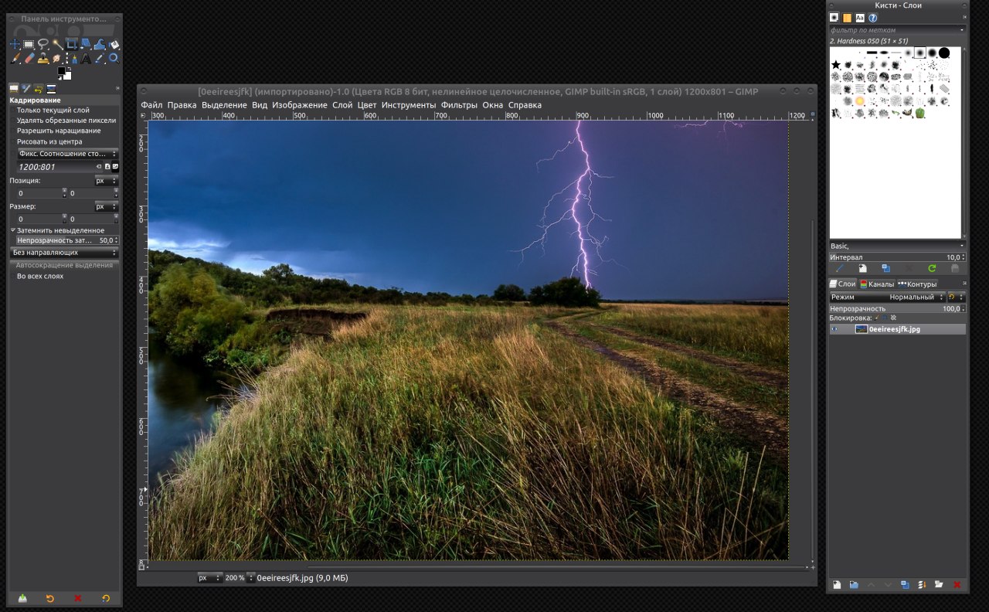
Task: Select the Clone stamp tool
Action: tap(43, 58)
